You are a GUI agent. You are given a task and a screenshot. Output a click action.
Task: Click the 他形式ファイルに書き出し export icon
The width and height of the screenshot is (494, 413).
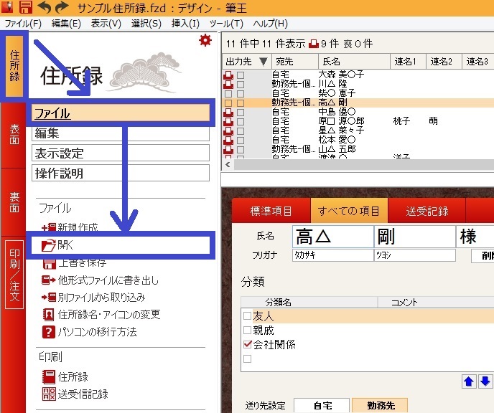(49, 280)
